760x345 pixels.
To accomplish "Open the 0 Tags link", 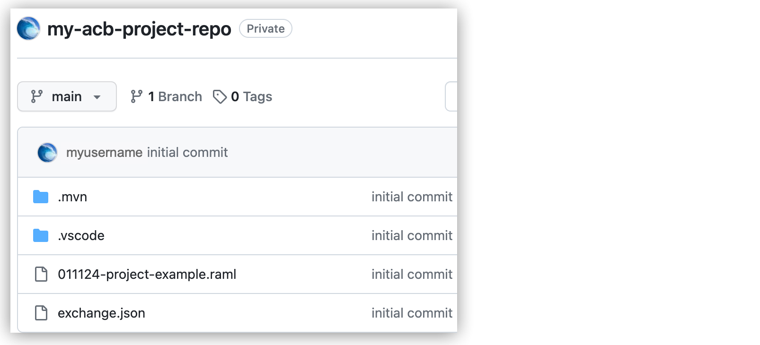I will (251, 96).
